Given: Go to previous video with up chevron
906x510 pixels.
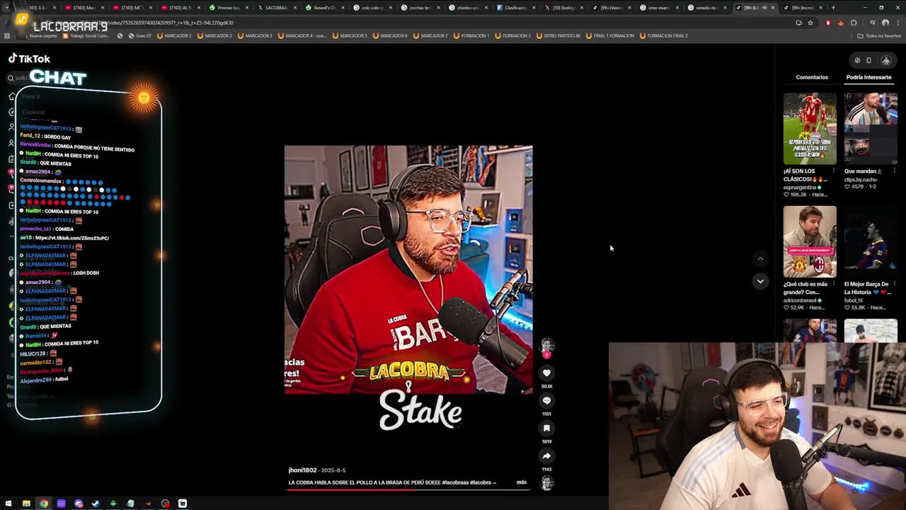Looking at the screenshot, I should click(x=760, y=259).
